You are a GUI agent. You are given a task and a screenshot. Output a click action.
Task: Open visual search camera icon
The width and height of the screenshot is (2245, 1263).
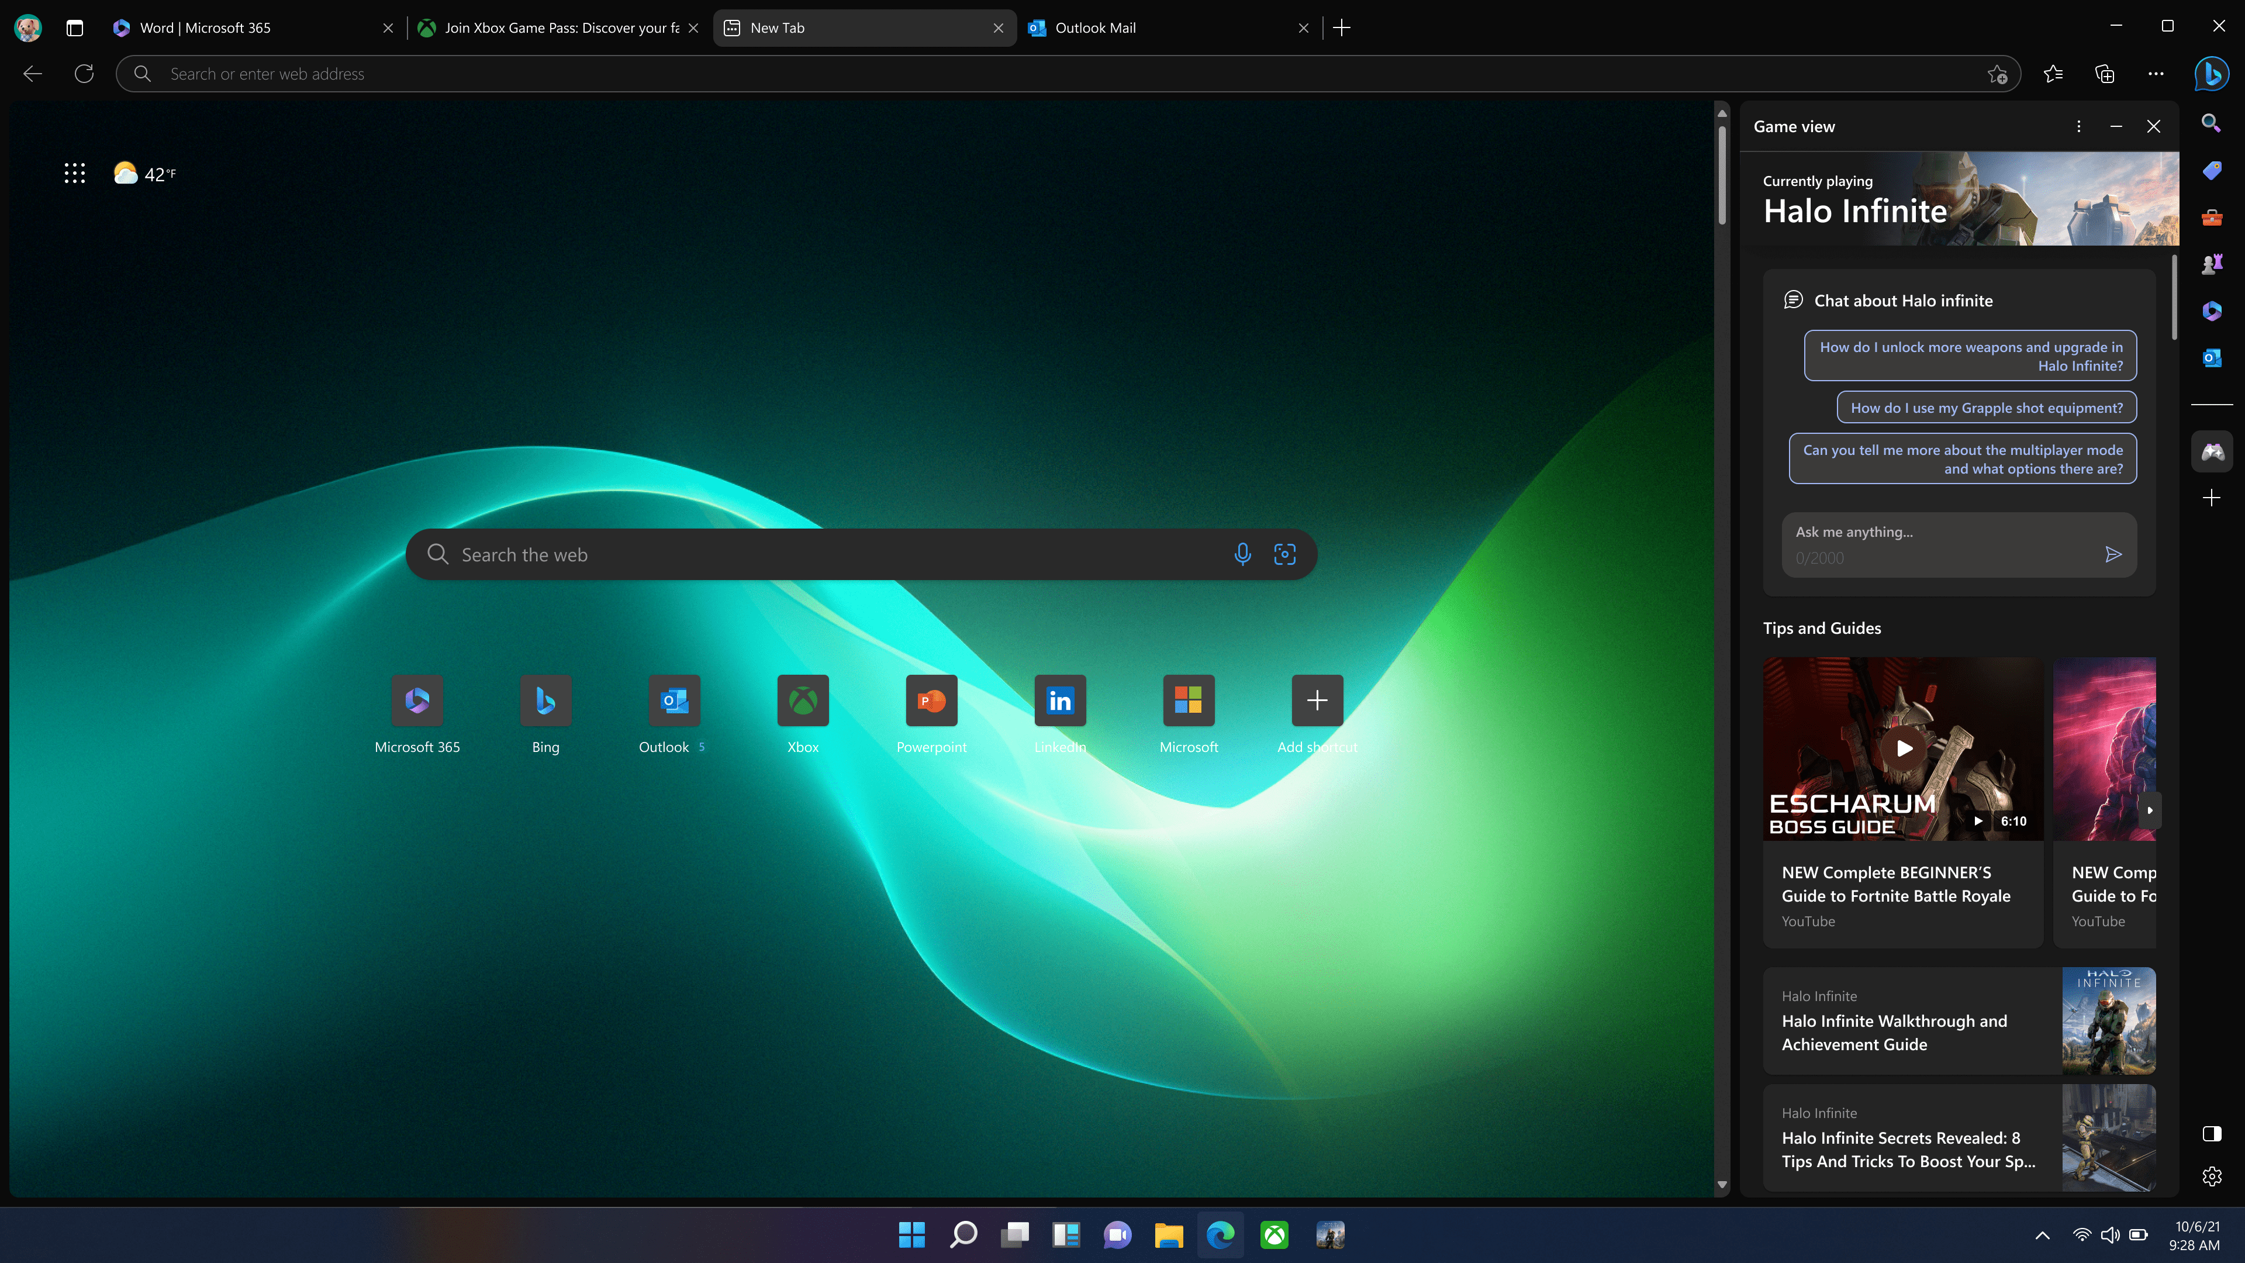tap(1284, 554)
